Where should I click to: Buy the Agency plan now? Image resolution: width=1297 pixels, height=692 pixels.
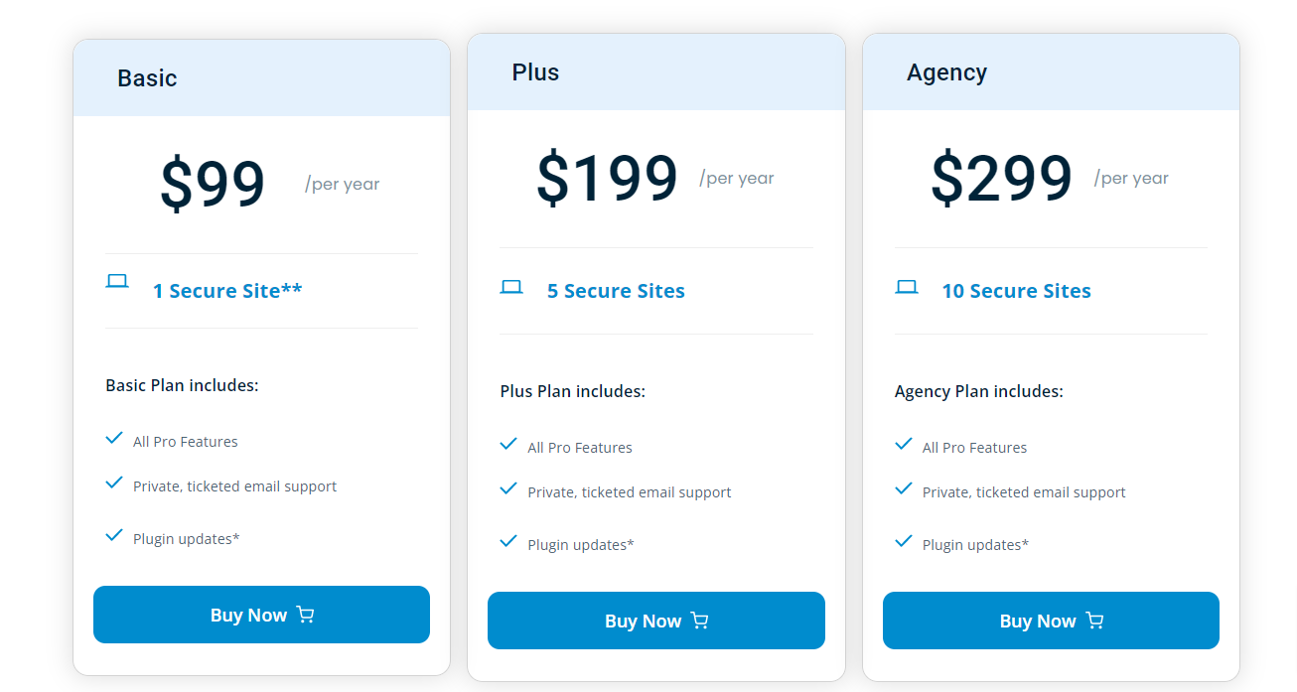click(x=1051, y=621)
